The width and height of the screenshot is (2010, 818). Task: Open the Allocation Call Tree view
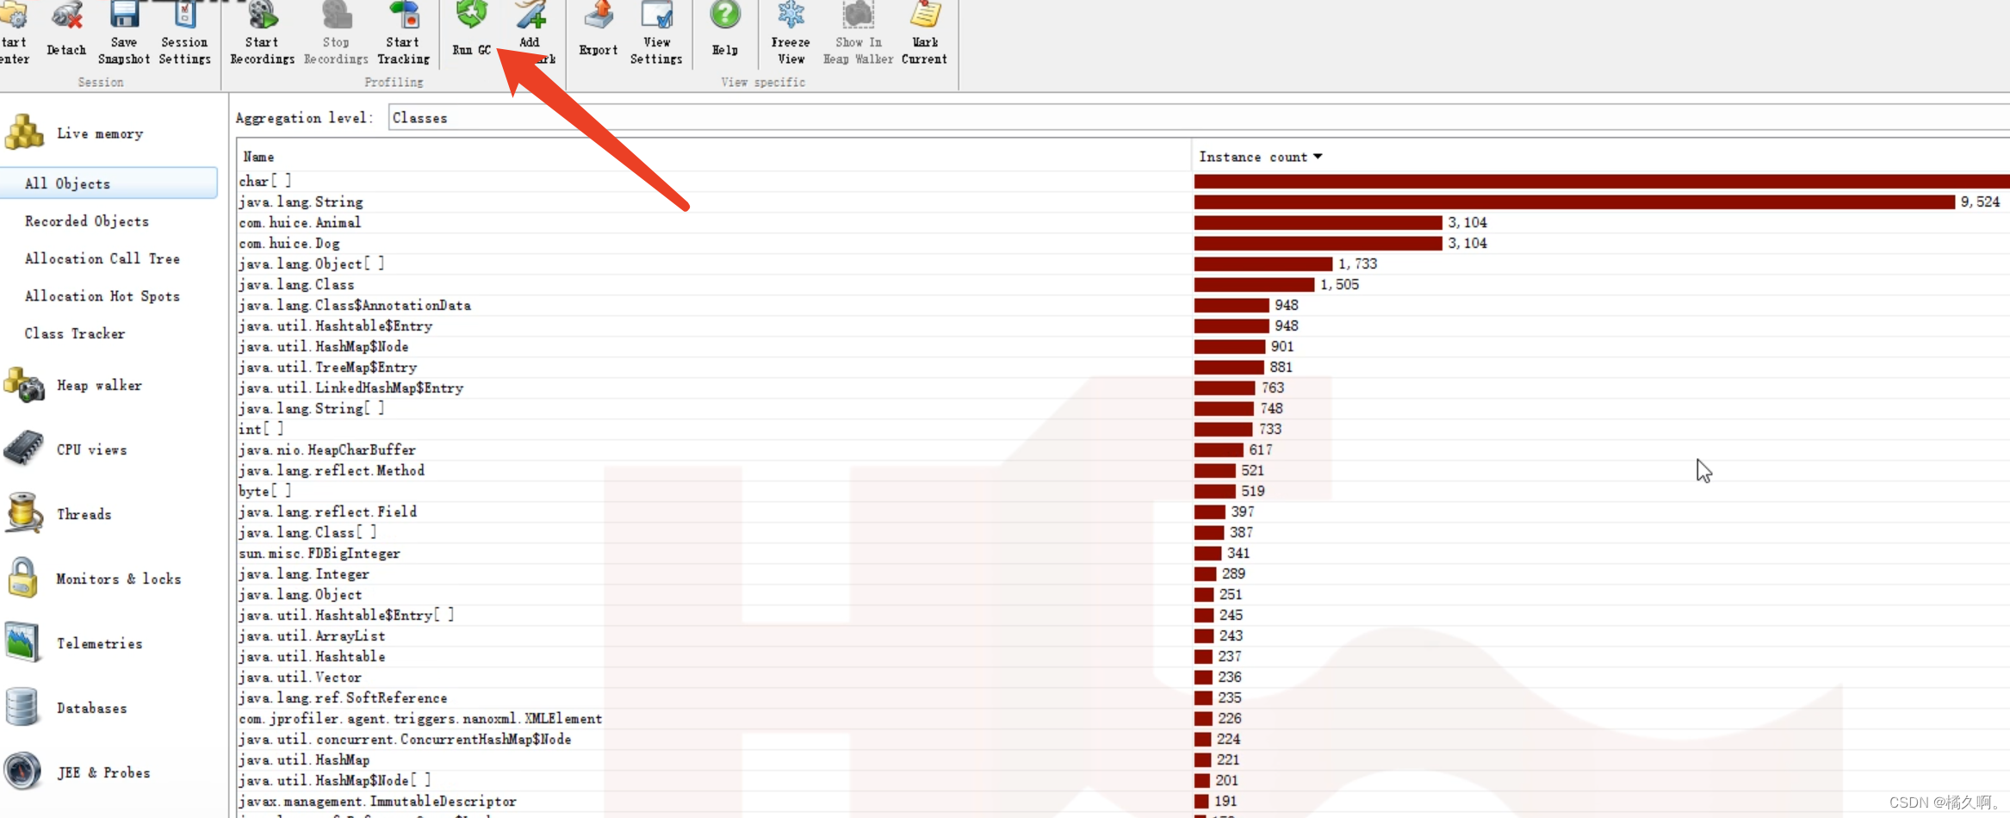(x=102, y=258)
